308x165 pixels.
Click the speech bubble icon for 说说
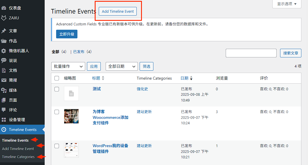(x=4, y=61)
